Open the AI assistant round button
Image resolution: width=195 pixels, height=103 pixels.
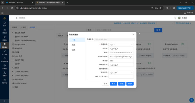(x=192, y=100)
